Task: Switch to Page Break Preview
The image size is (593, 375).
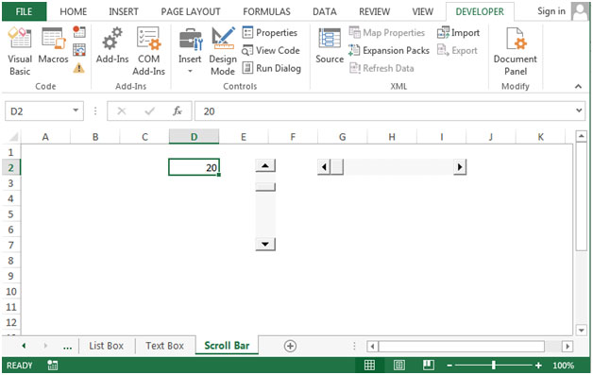Action: pos(429,366)
